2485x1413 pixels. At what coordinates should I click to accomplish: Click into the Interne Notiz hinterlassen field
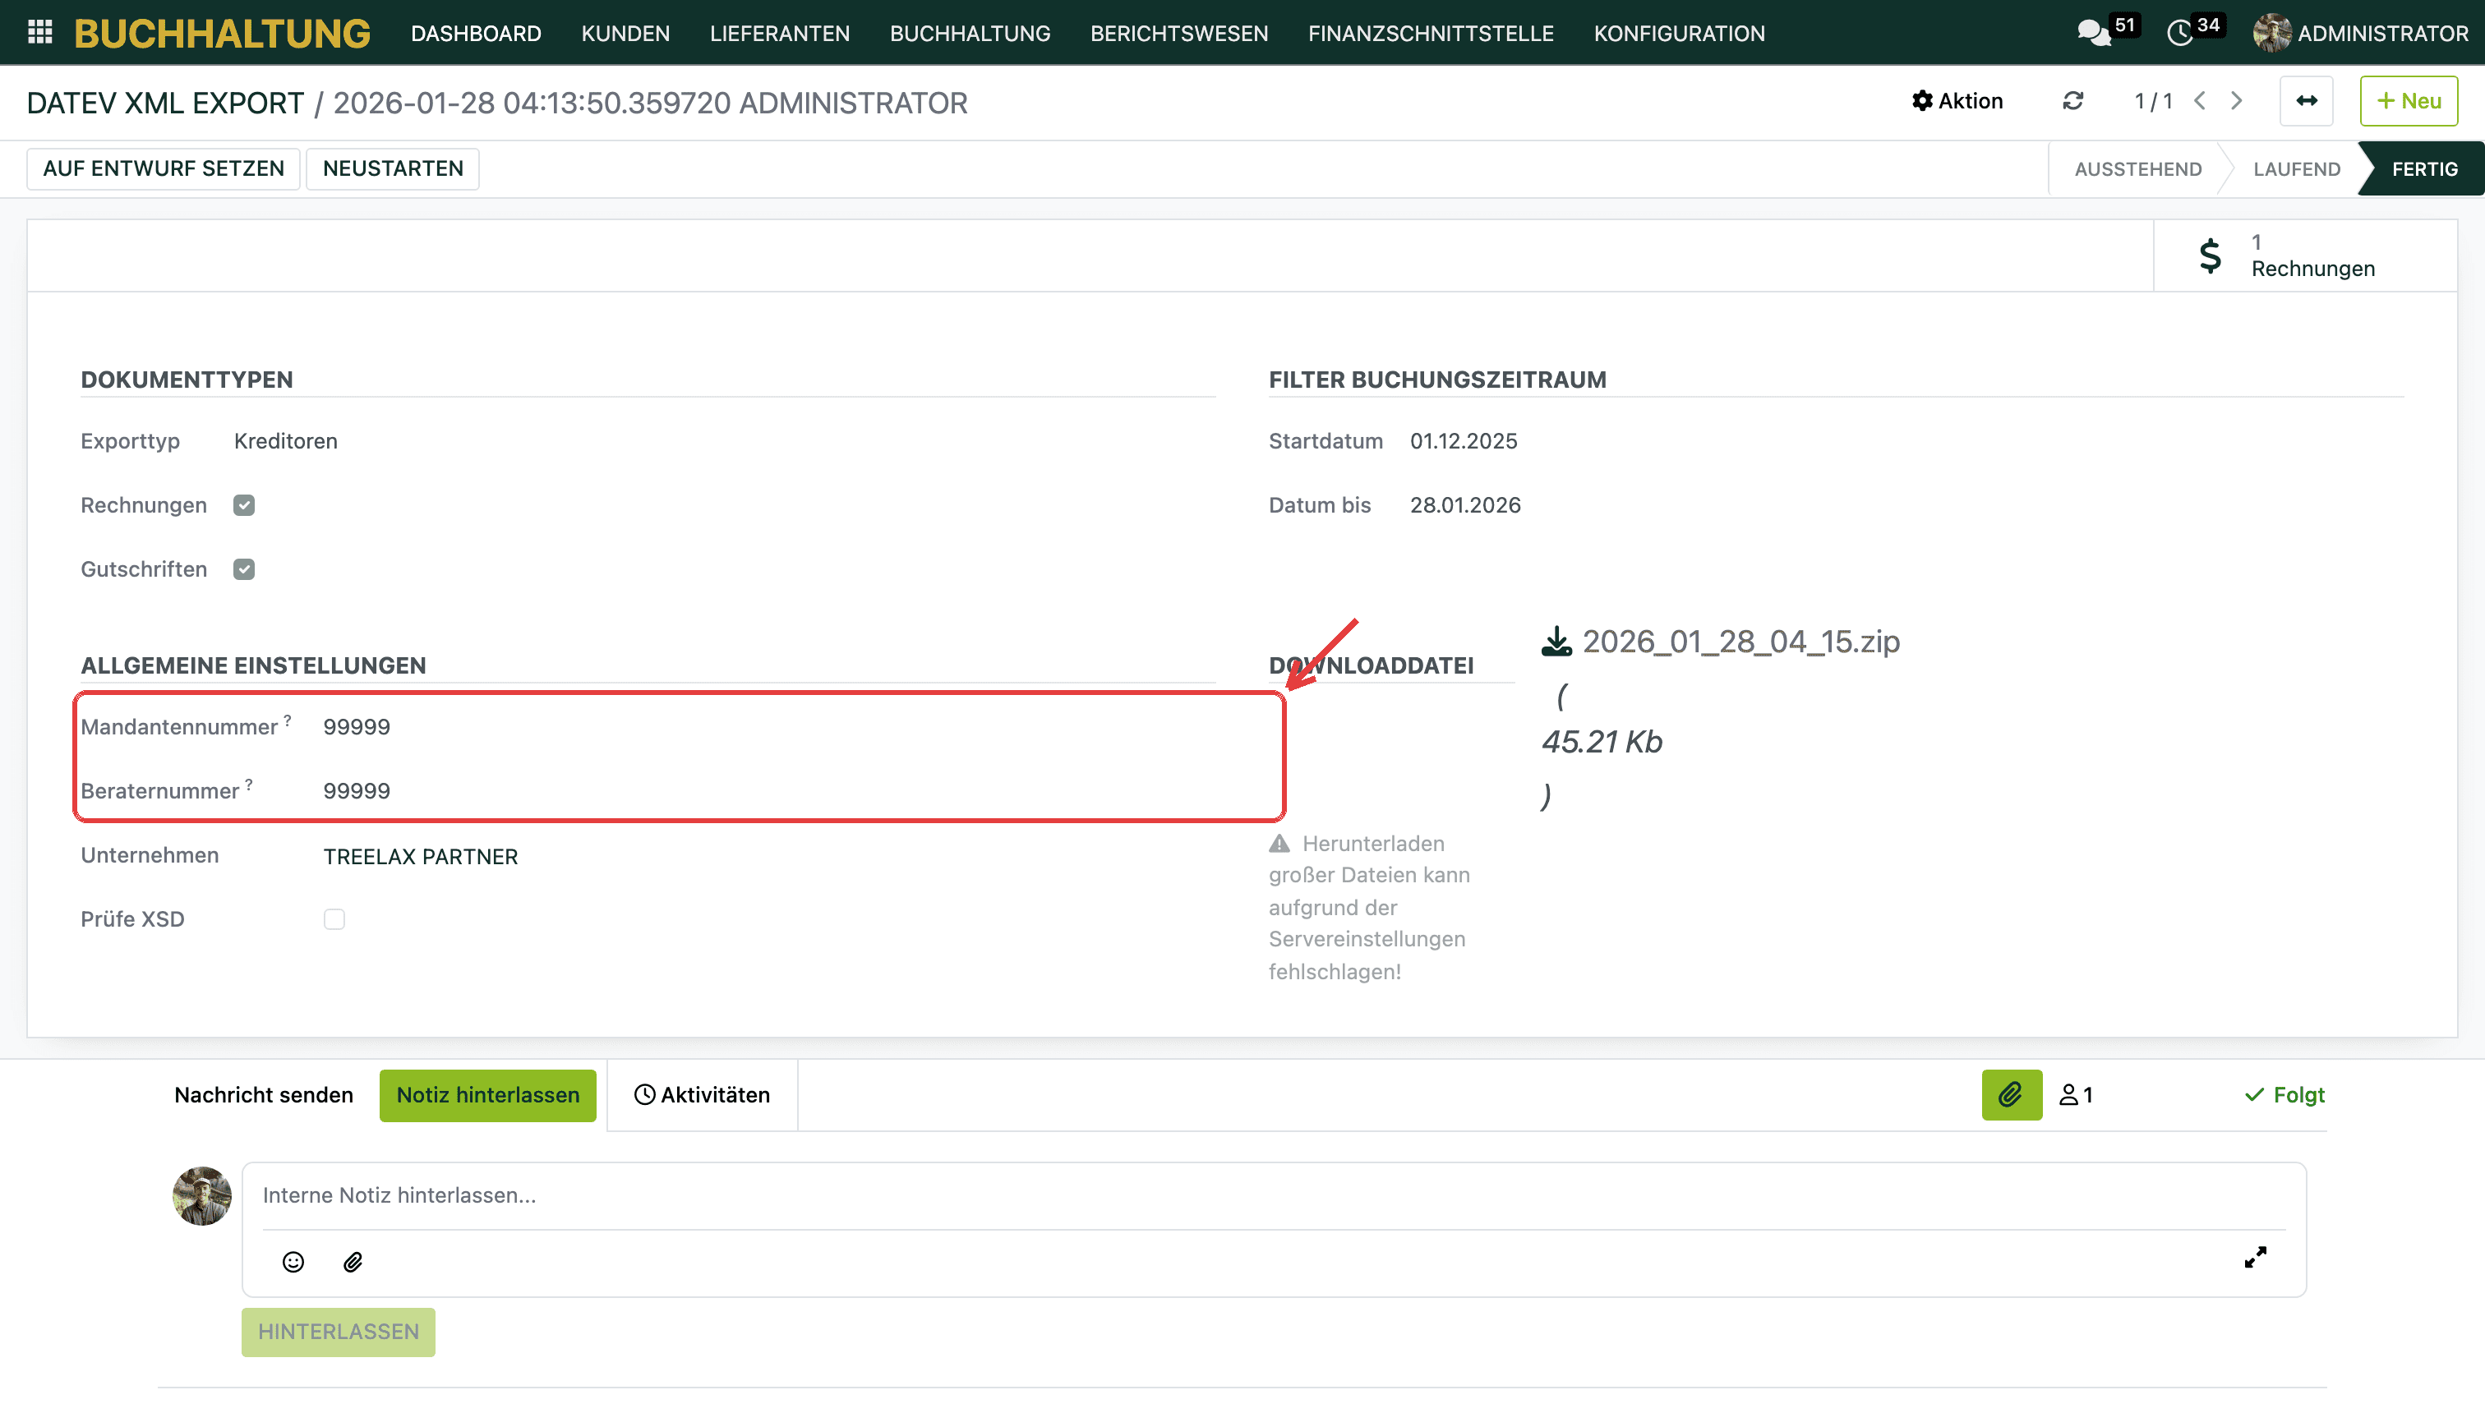pyautogui.click(x=1274, y=1195)
